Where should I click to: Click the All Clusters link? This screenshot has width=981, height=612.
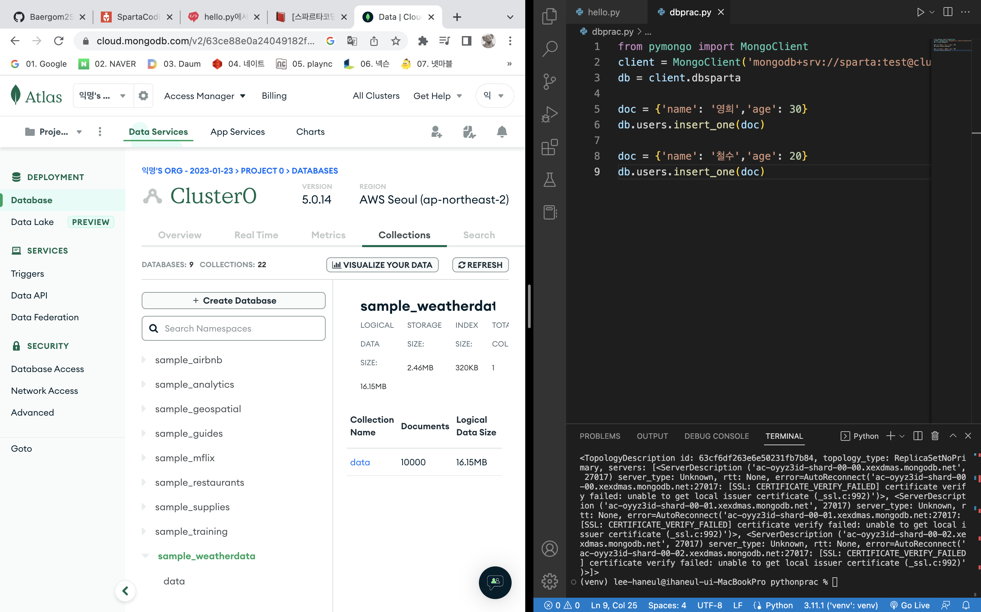point(376,96)
